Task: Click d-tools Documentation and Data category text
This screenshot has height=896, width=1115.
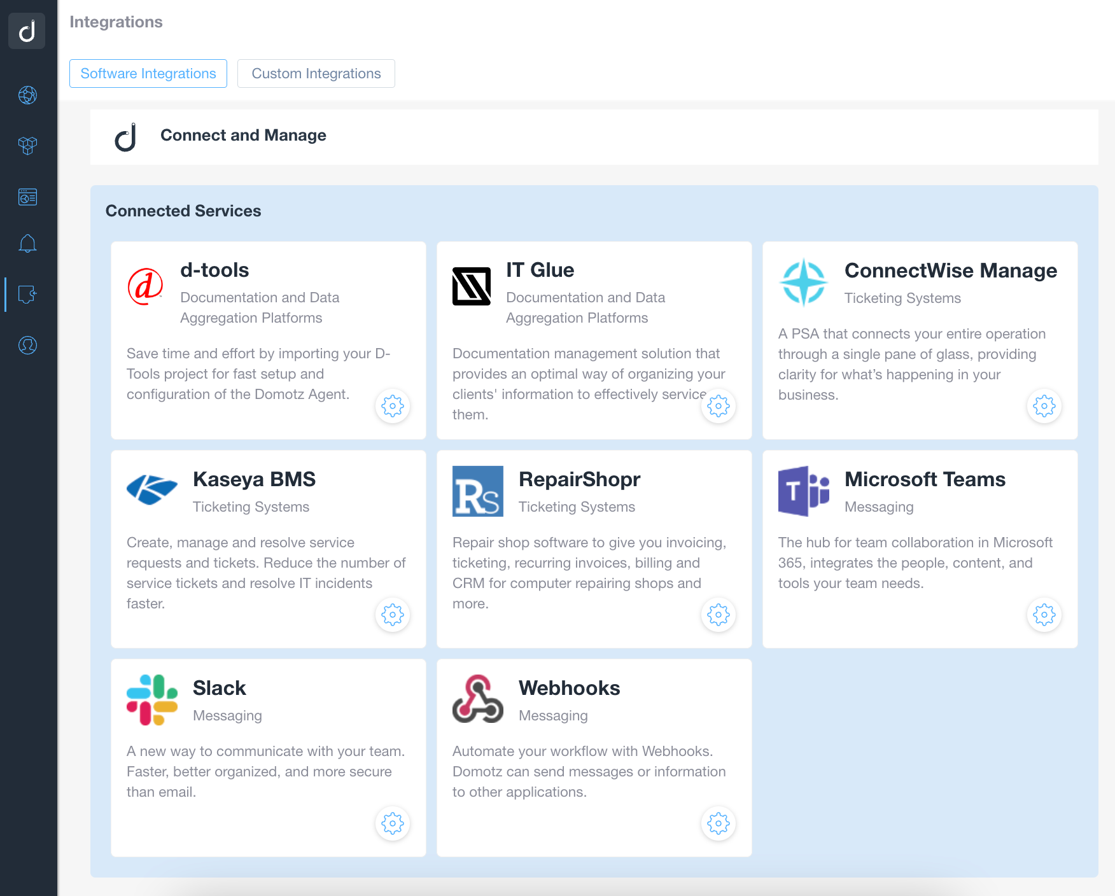Action: (x=260, y=308)
